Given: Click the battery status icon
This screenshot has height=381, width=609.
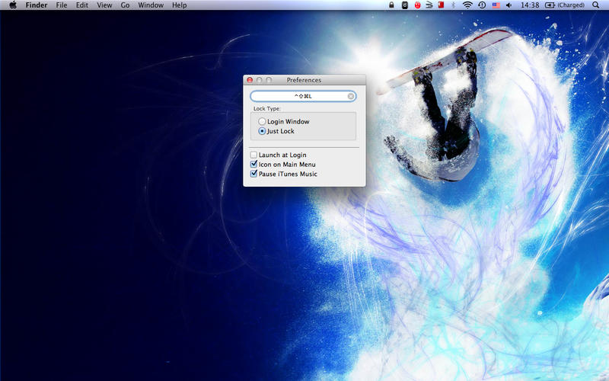Looking at the screenshot, I should point(550,5).
